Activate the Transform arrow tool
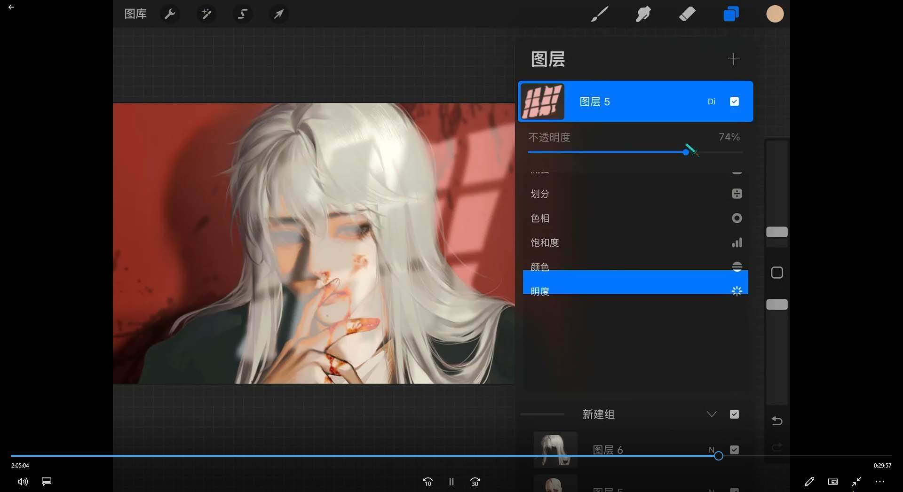 click(x=278, y=14)
